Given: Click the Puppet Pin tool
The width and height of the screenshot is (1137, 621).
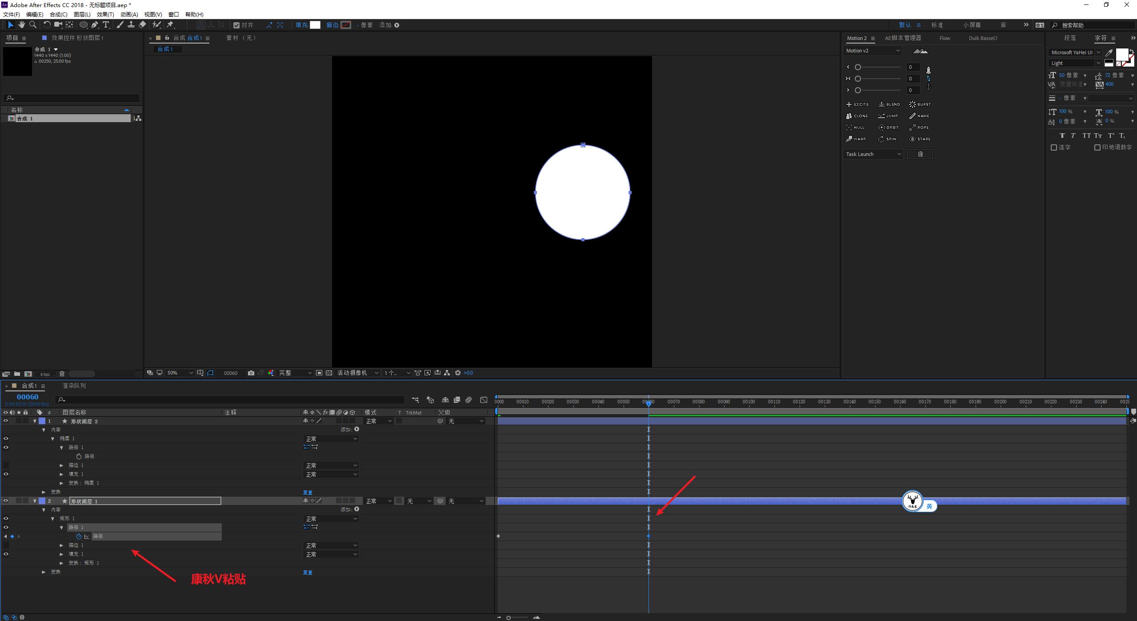Looking at the screenshot, I should tap(170, 25).
